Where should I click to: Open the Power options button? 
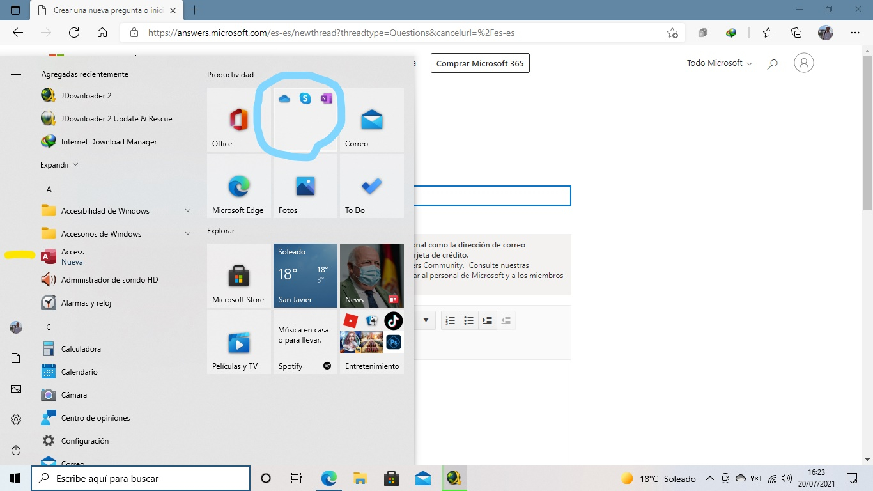click(x=16, y=450)
